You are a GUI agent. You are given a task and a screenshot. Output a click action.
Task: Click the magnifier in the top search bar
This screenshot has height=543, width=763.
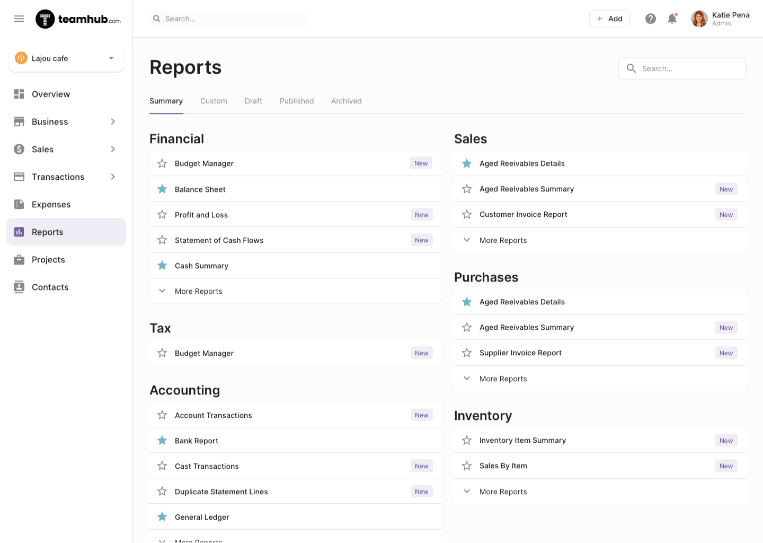point(157,19)
